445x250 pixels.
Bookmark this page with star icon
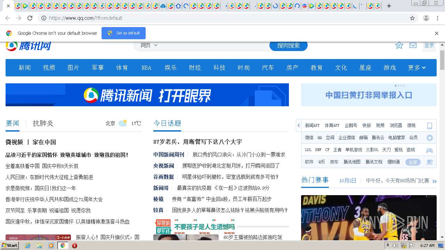(412, 18)
